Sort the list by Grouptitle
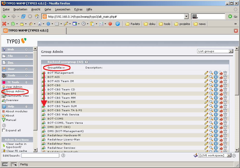Screen dimensions: 240x168 (55, 67)
